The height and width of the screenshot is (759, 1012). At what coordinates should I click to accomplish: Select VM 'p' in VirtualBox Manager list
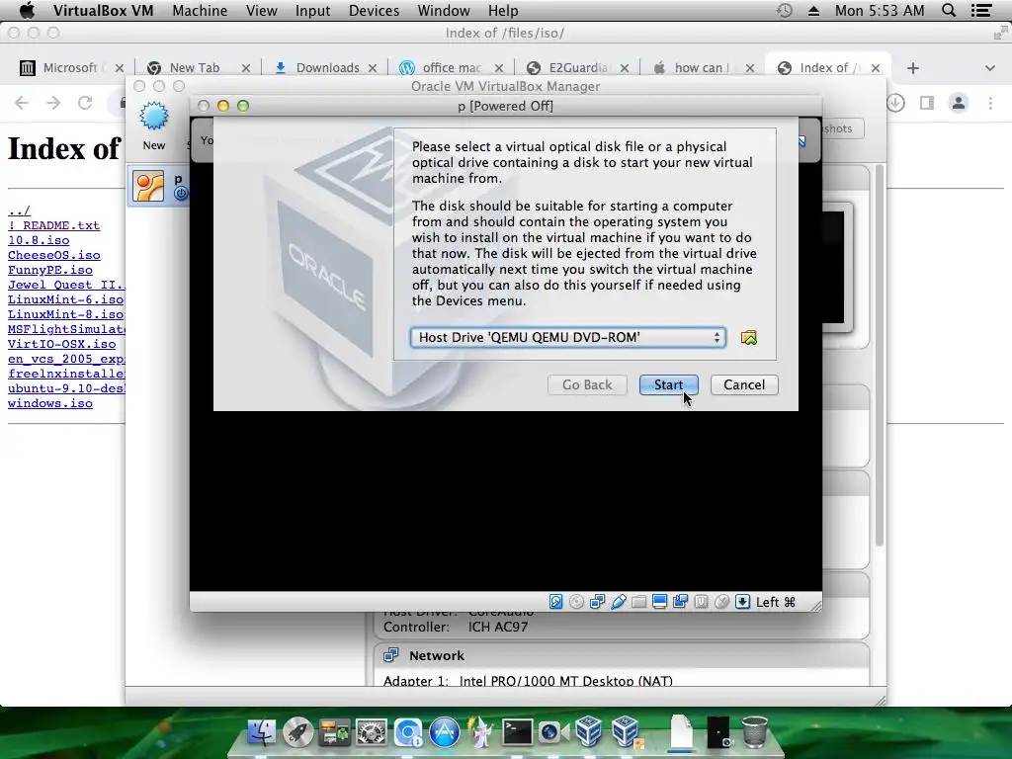159,187
